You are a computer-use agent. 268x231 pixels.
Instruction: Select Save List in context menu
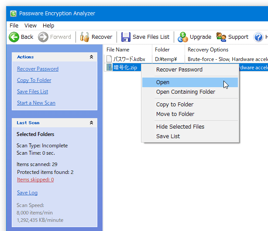pyautogui.click(x=190, y=136)
